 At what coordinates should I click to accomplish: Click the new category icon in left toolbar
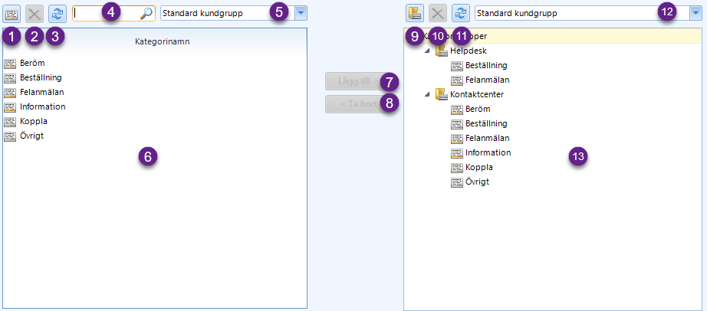click(x=10, y=14)
